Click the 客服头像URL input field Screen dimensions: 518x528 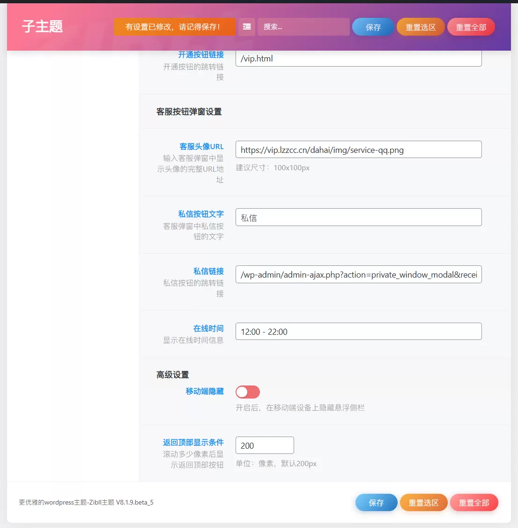(359, 150)
